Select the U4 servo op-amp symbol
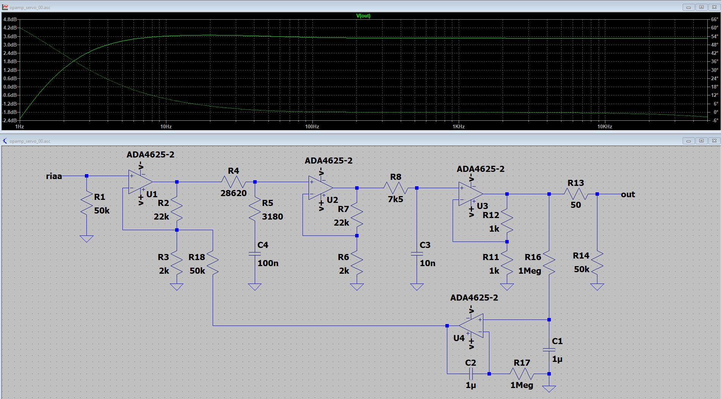 [471, 326]
